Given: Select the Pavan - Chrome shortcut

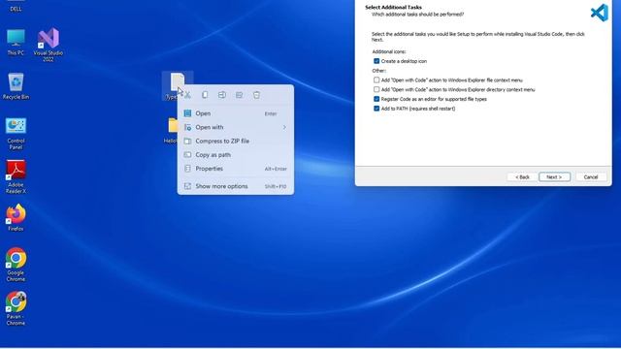Looking at the screenshot, I should tap(16, 308).
